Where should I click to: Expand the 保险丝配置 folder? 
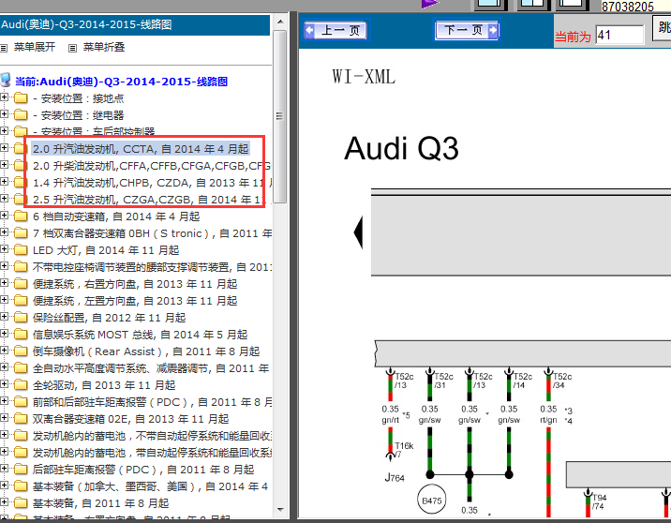coord(4,317)
